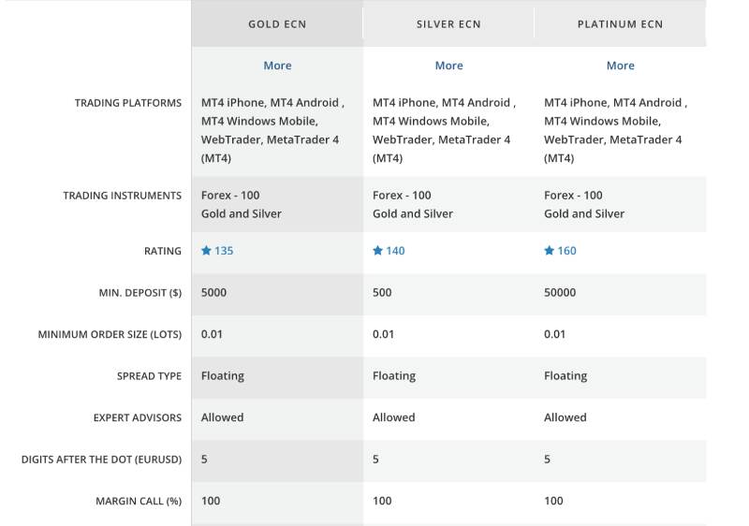Select the Silver ECN column header

(448, 24)
